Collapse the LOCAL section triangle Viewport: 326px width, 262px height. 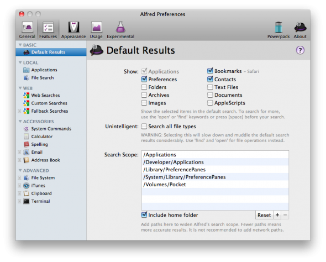point(20,62)
